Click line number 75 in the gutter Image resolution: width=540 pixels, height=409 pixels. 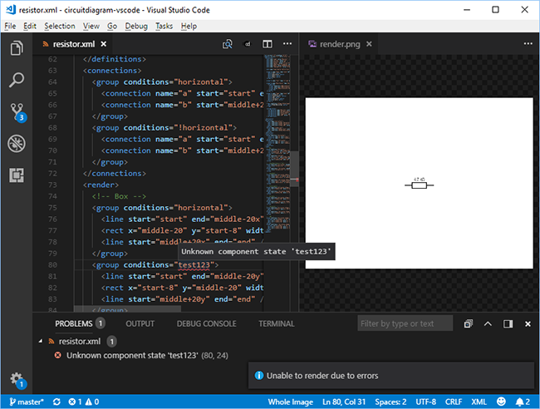[52, 208]
